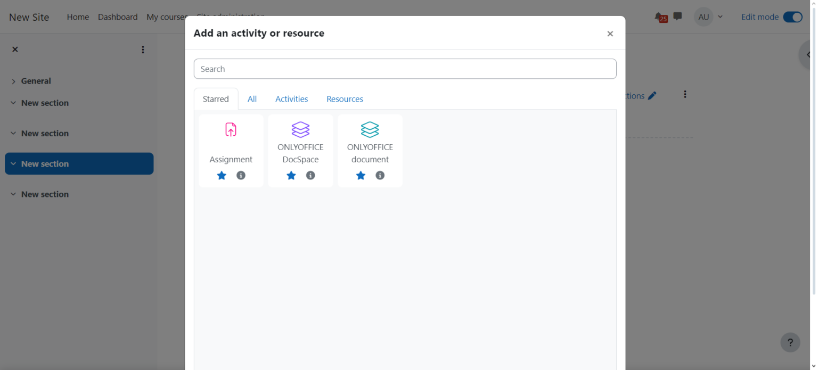Expand the General section
Screen dimensions: 818x370
(13, 81)
